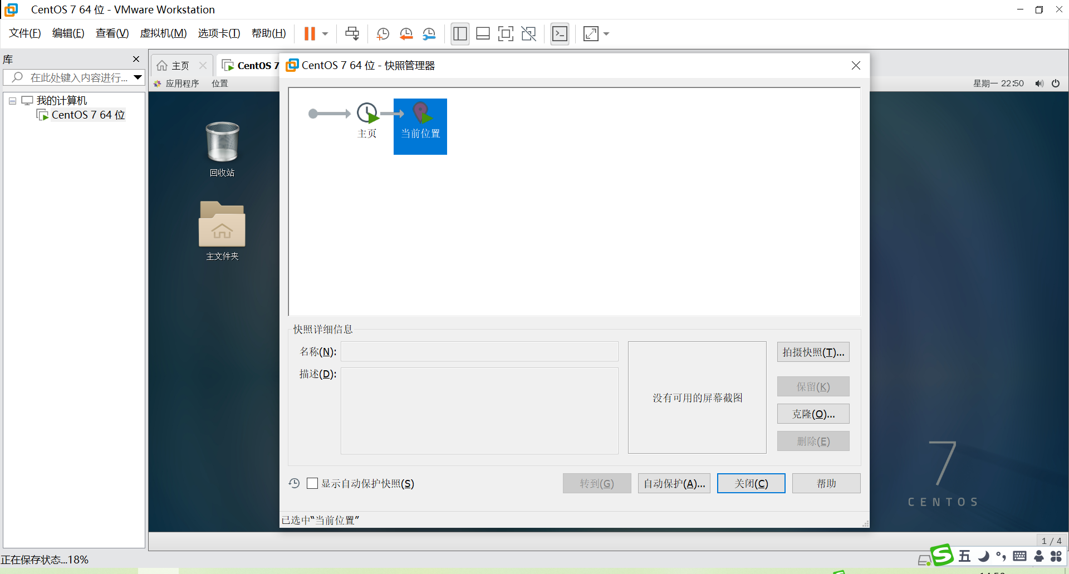The width and height of the screenshot is (1069, 574).
Task: Close the snapshot manager dialog with X
Action: [x=856, y=65]
